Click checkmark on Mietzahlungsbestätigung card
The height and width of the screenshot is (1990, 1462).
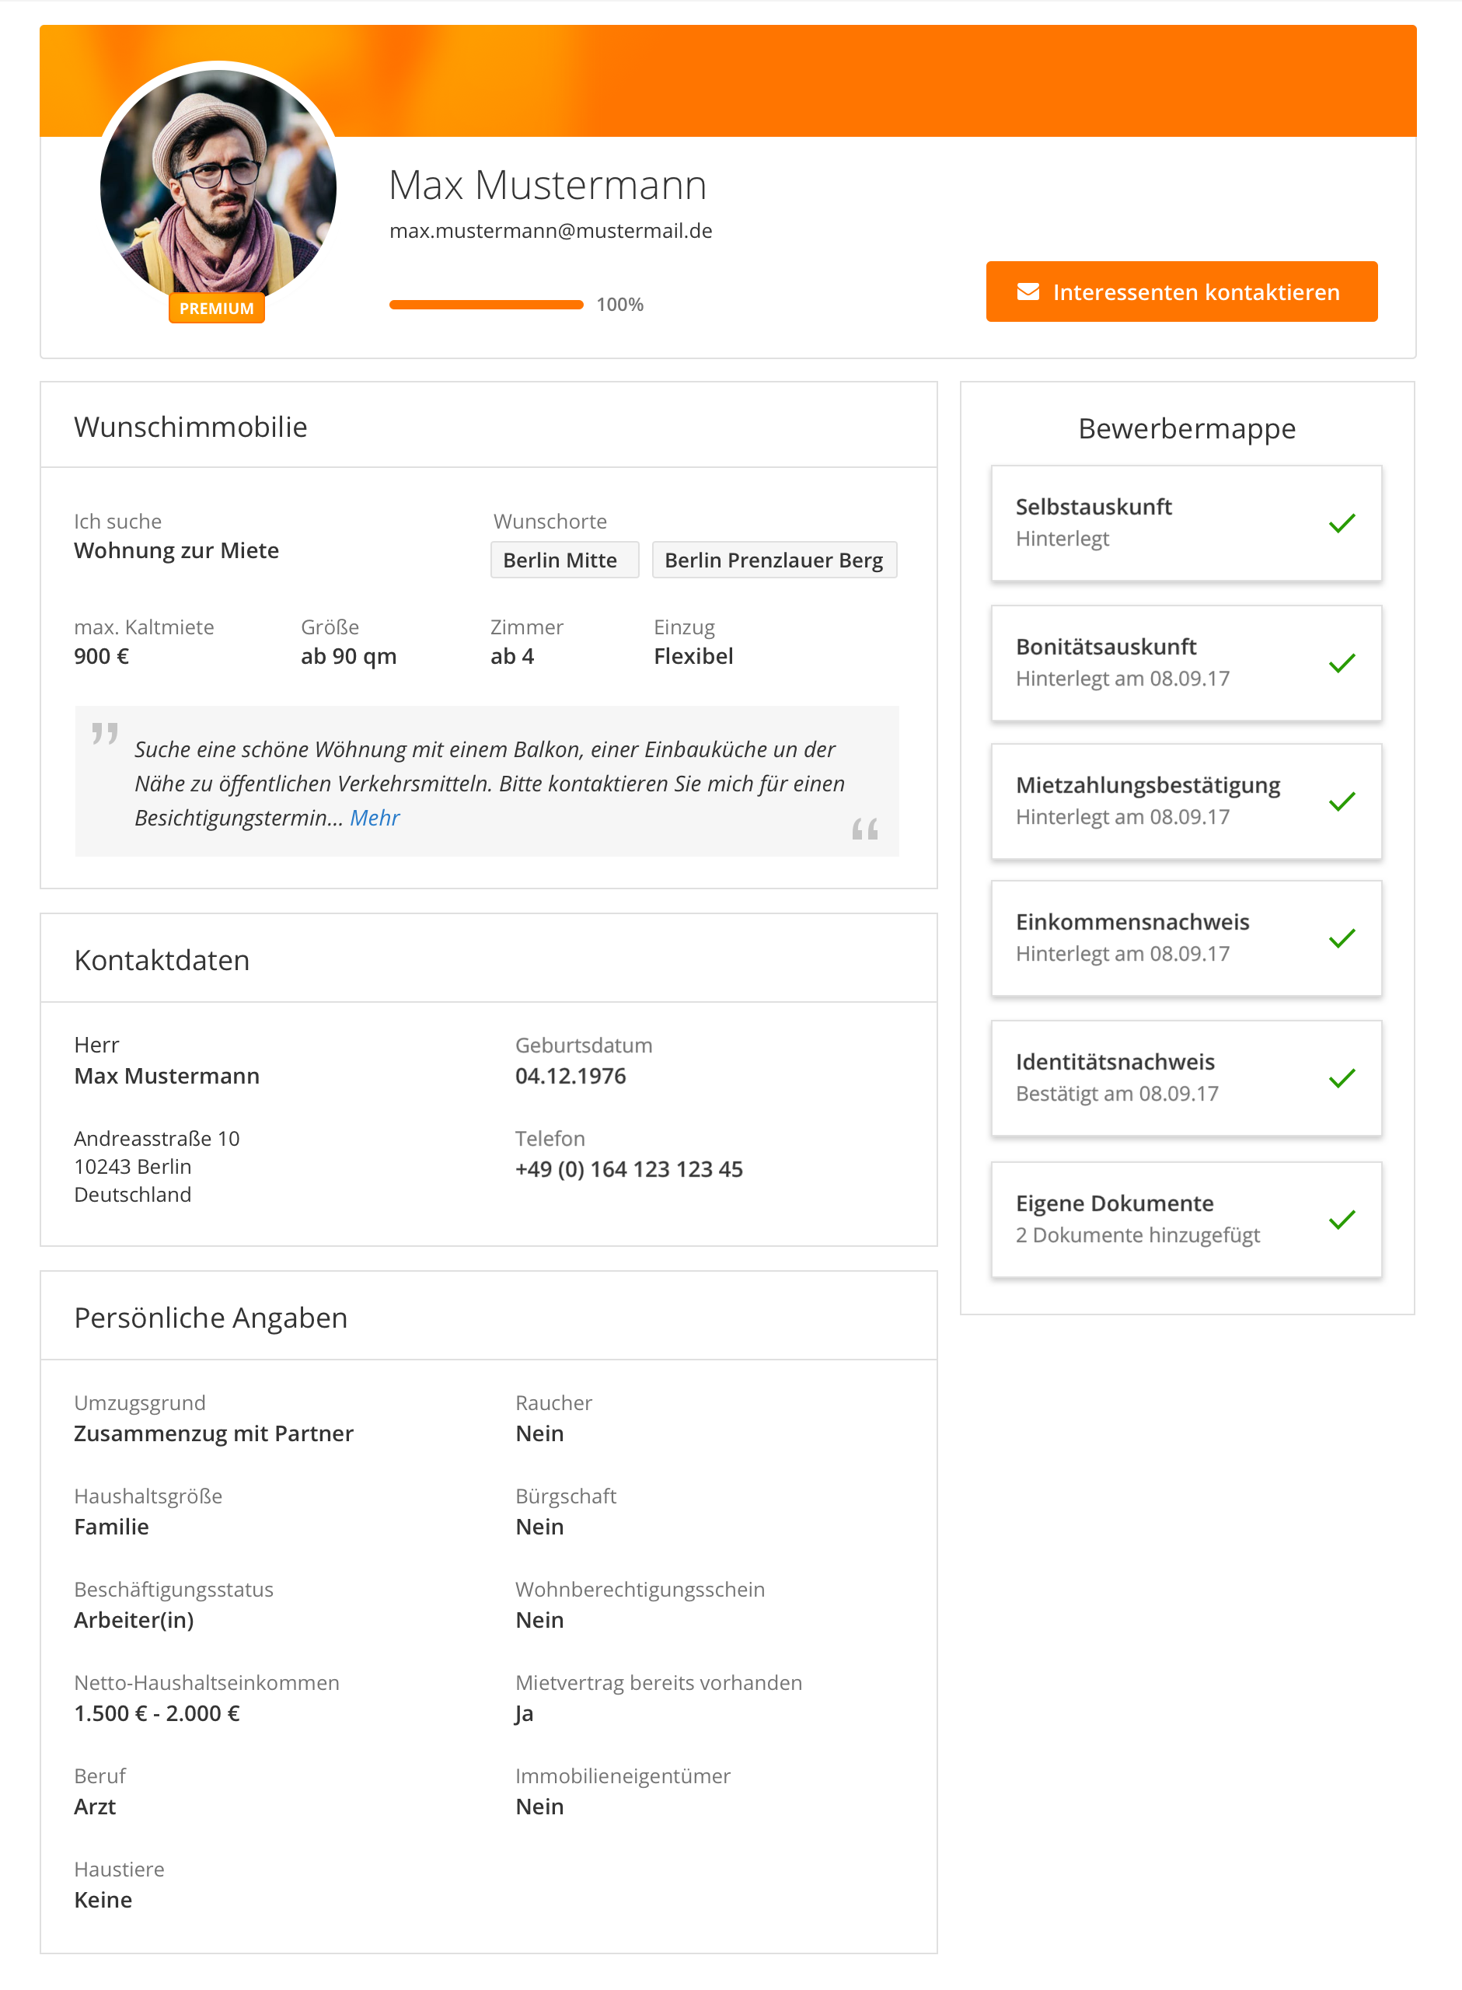click(1342, 801)
